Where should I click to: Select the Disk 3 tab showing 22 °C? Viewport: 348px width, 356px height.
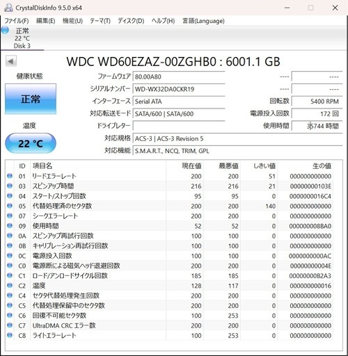22,38
